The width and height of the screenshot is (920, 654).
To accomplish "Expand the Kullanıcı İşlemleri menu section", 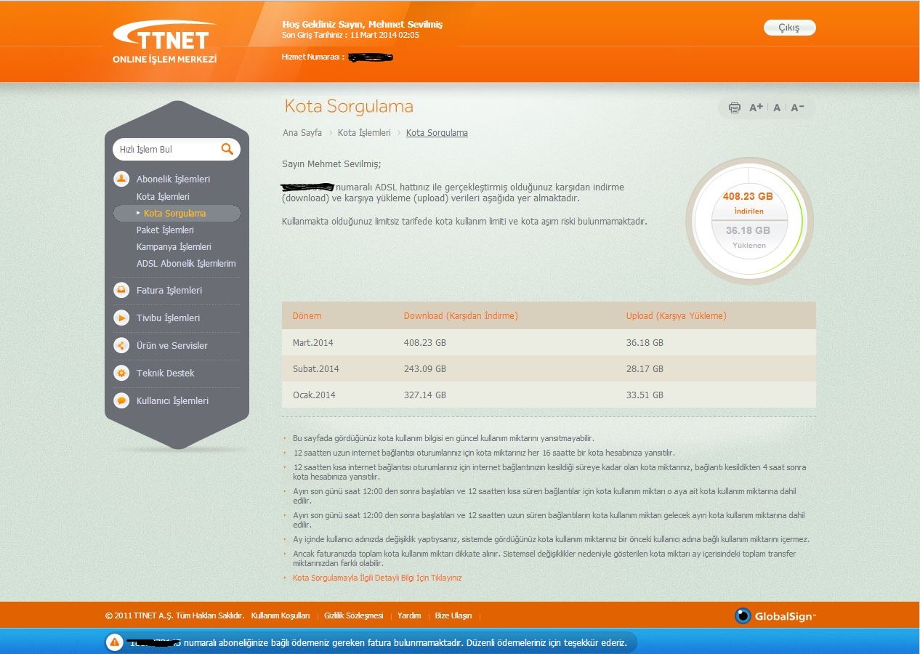I will coord(172,400).
